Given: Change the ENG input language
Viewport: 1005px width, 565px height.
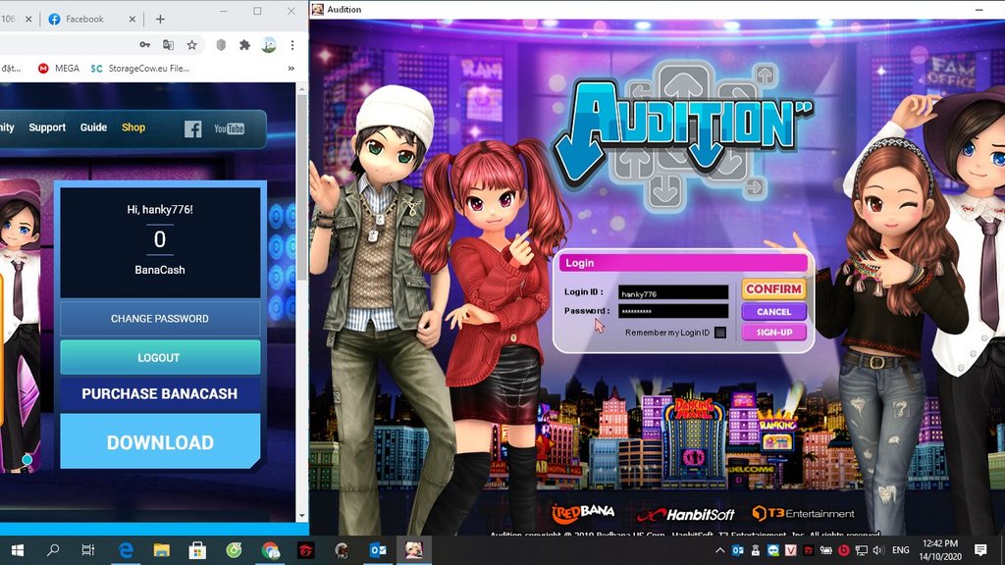Looking at the screenshot, I should click(x=901, y=549).
